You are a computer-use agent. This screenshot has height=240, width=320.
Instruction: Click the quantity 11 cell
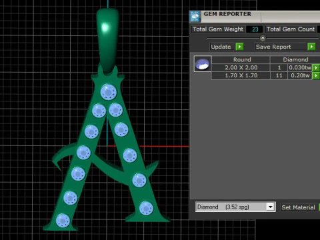[x=279, y=75]
